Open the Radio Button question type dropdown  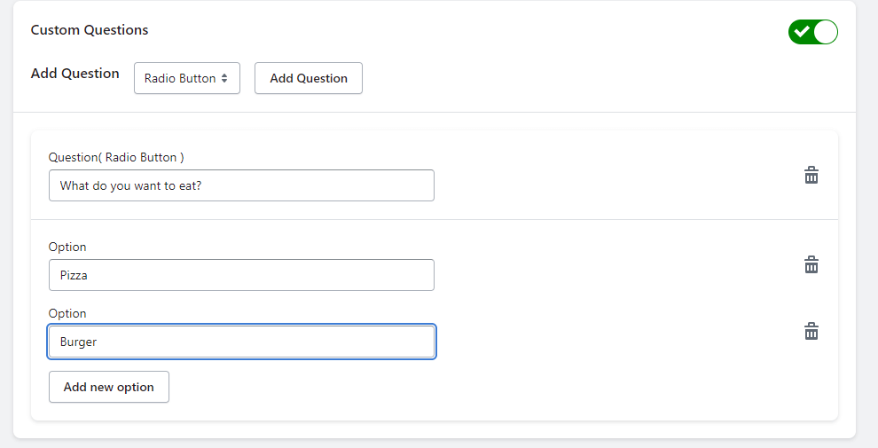coord(186,78)
